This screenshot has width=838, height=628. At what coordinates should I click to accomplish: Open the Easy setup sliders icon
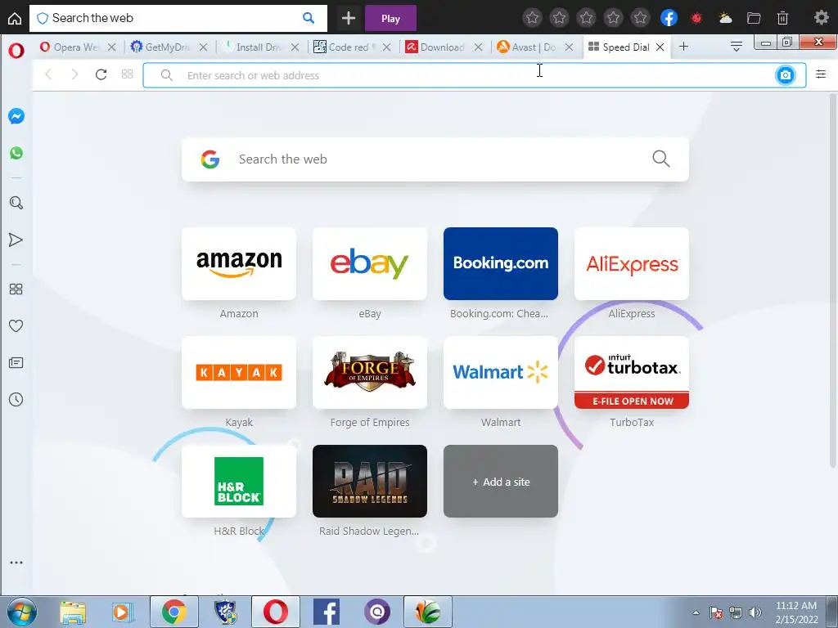pos(820,74)
